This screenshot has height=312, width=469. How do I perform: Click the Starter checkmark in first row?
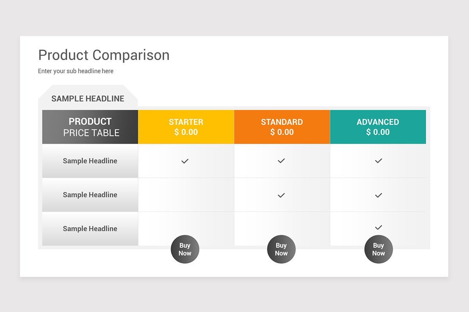click(185, 161)
